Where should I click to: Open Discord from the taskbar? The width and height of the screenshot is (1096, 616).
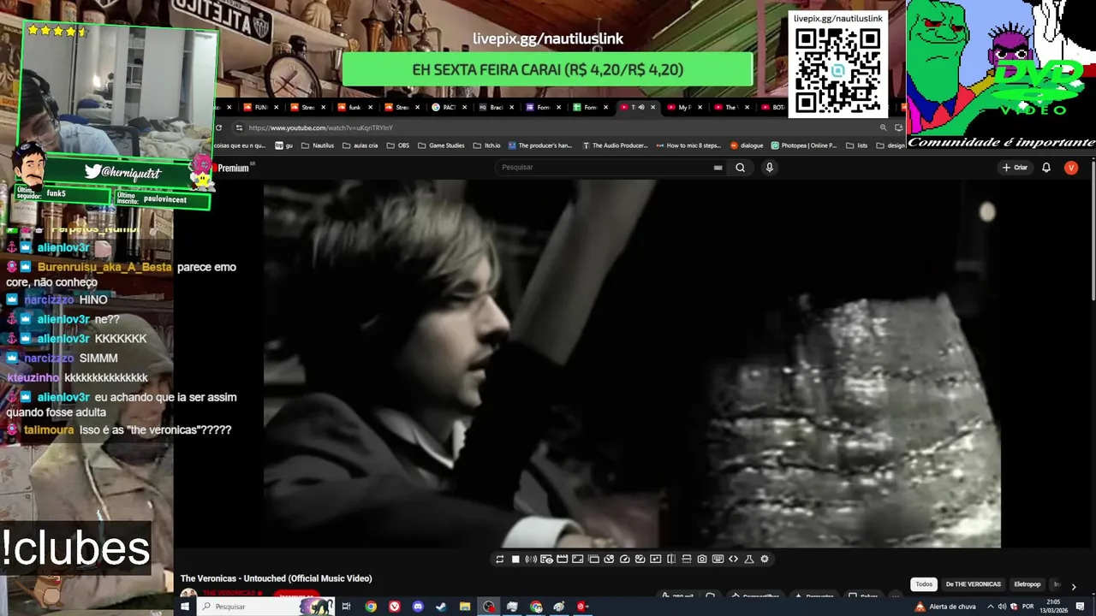point(418,607)
